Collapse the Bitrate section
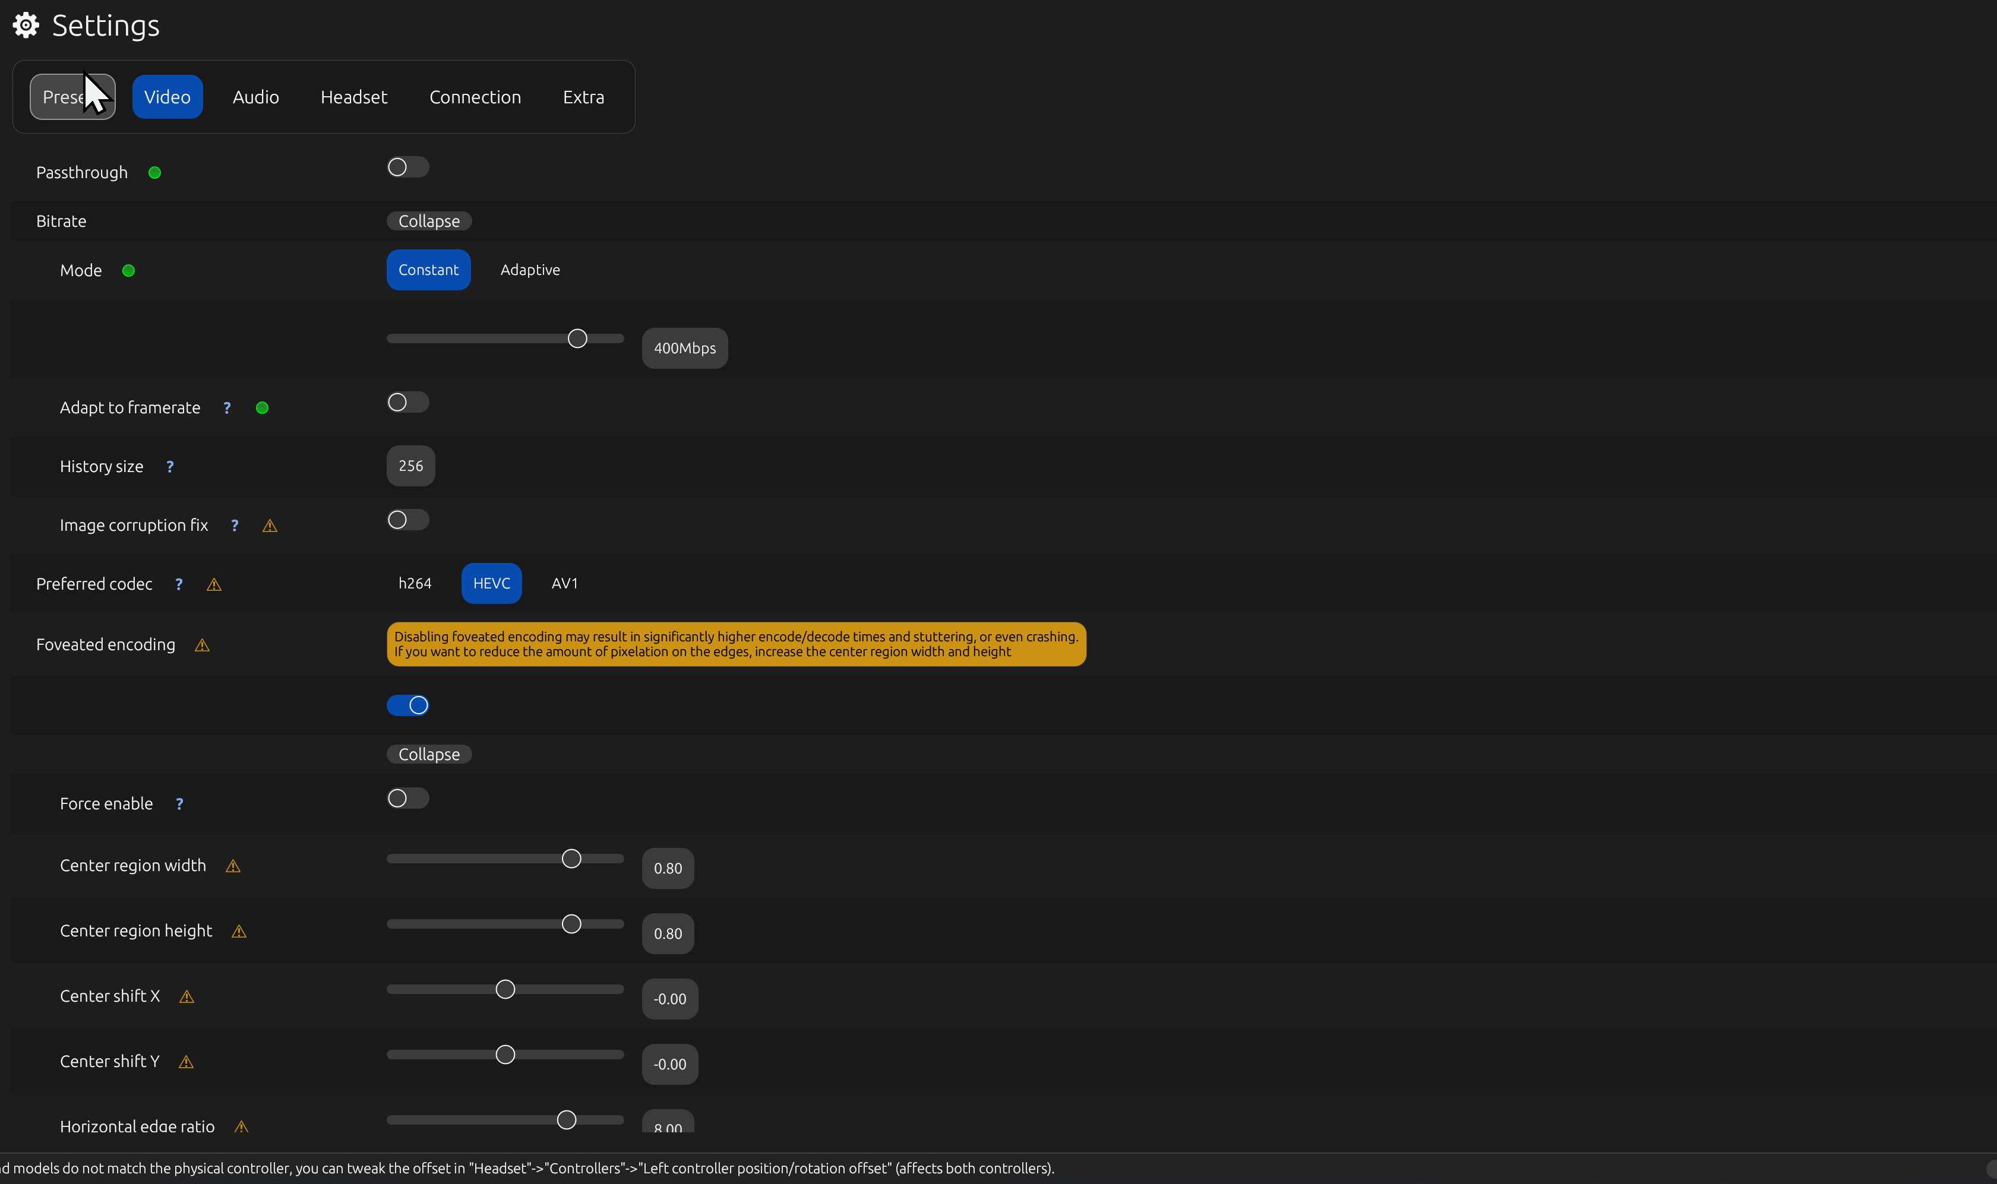1997x1184 pixels. 429,221
